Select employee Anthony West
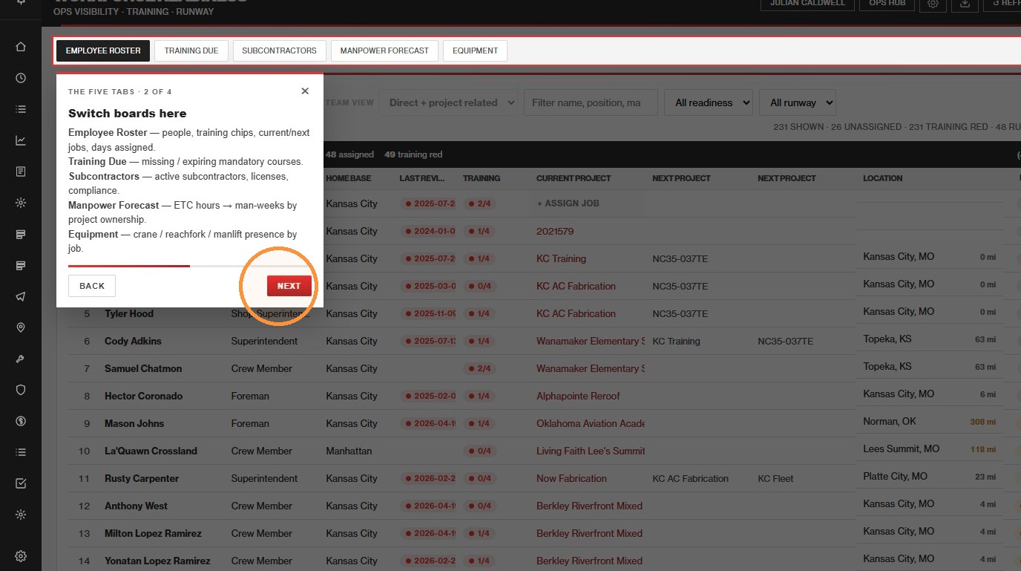This screenshot has width=1021, height=571. coord(136,506)
